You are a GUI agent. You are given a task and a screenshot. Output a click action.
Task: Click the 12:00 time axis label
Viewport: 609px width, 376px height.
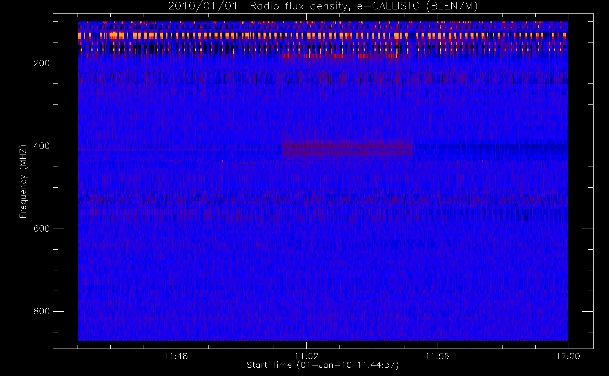[568, 356]
